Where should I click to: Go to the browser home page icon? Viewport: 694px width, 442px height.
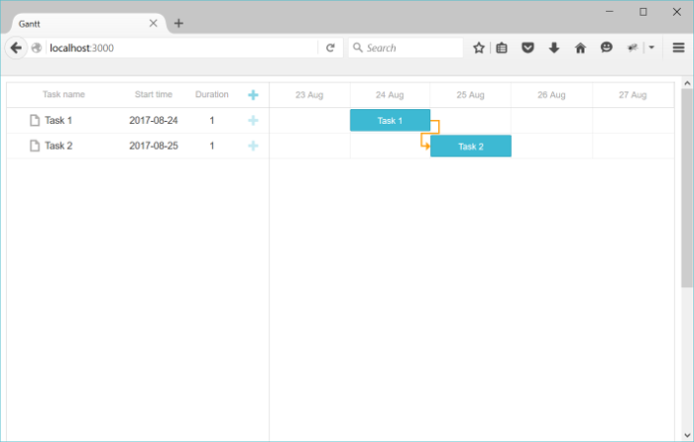click(x=580, y=48)
